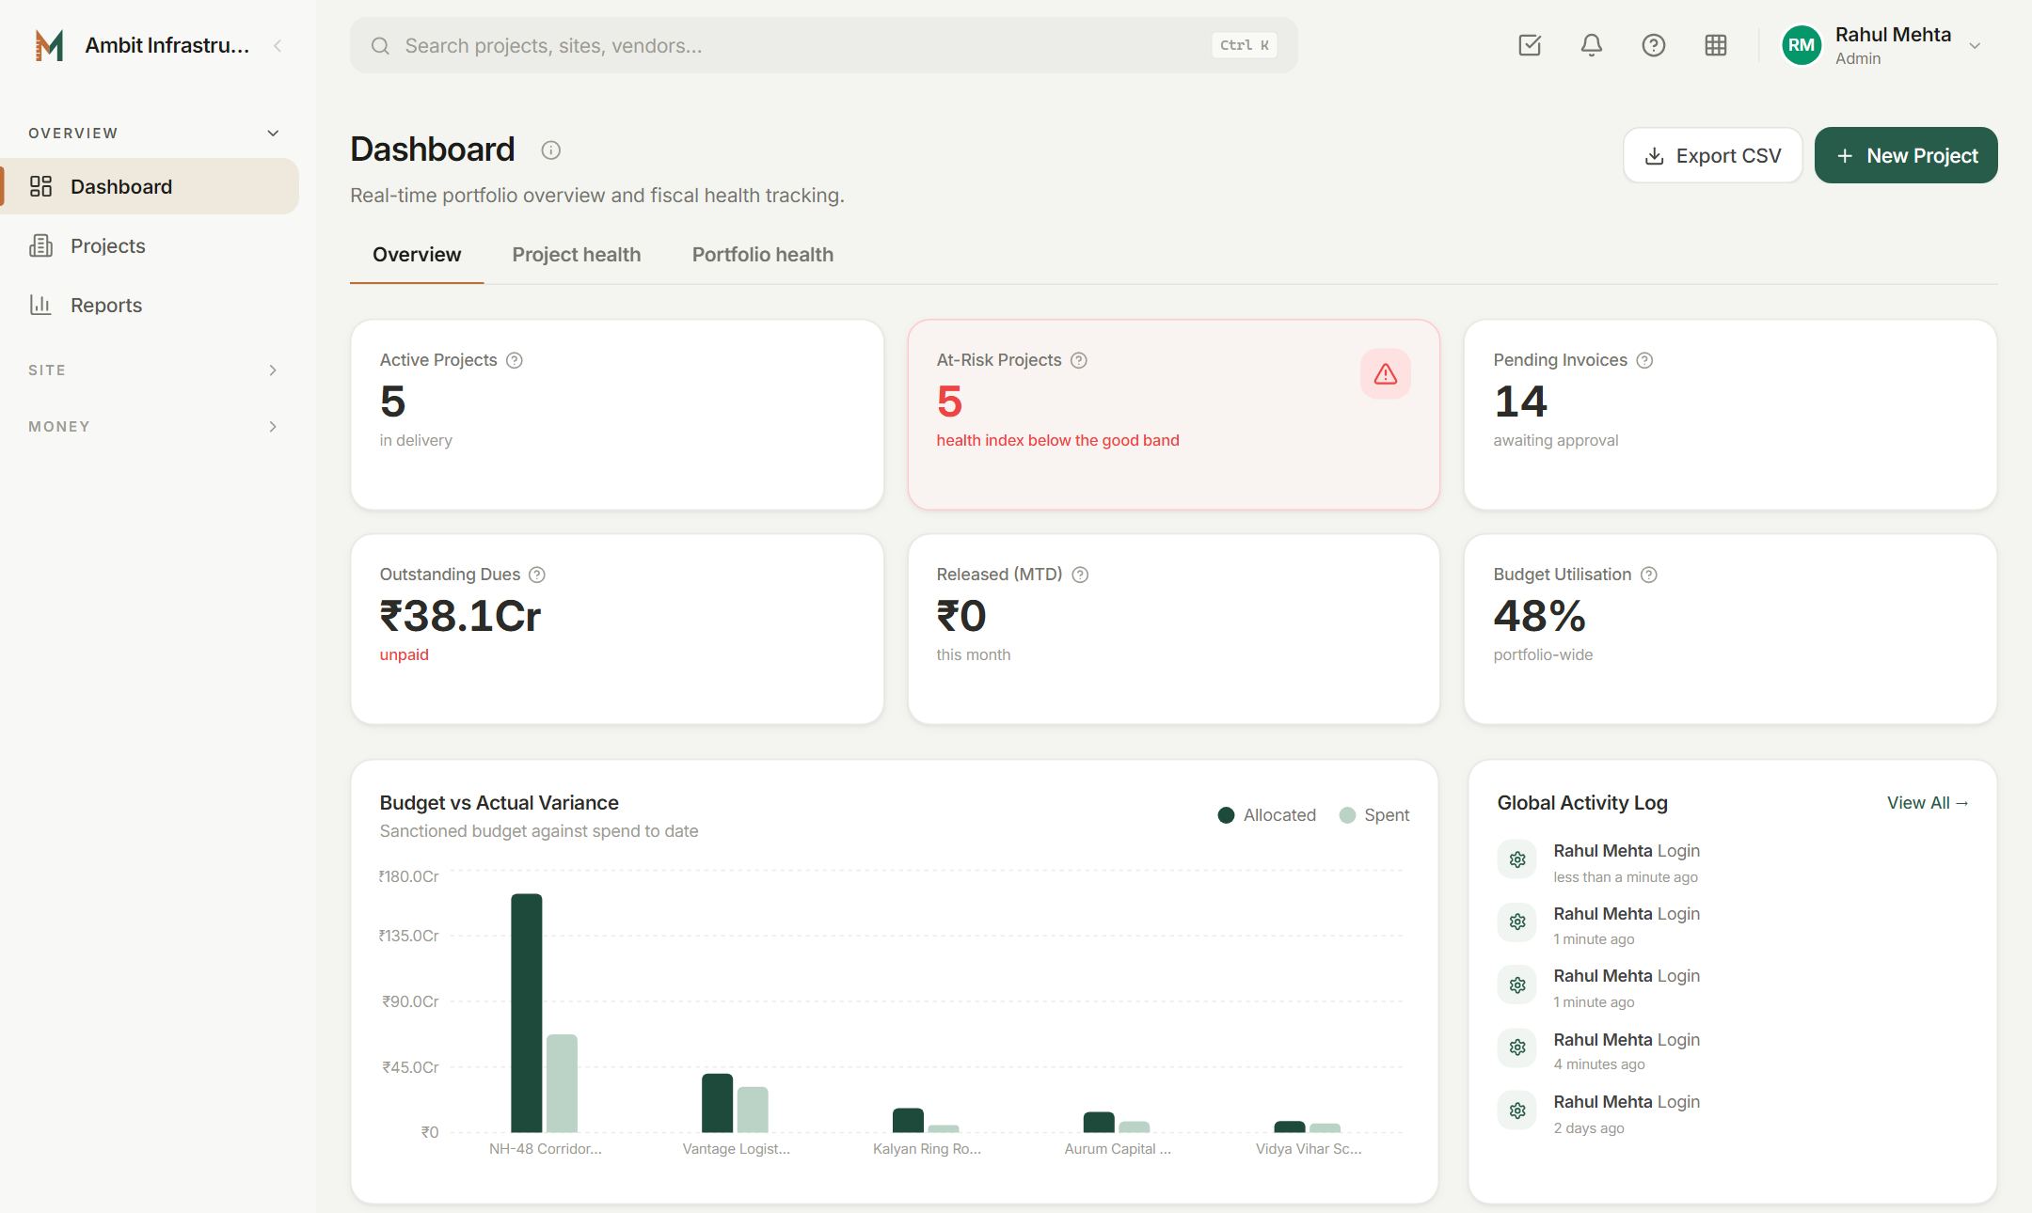
Task: Collapse the OVERVIEW sidebar section
Action: (273, 134)
